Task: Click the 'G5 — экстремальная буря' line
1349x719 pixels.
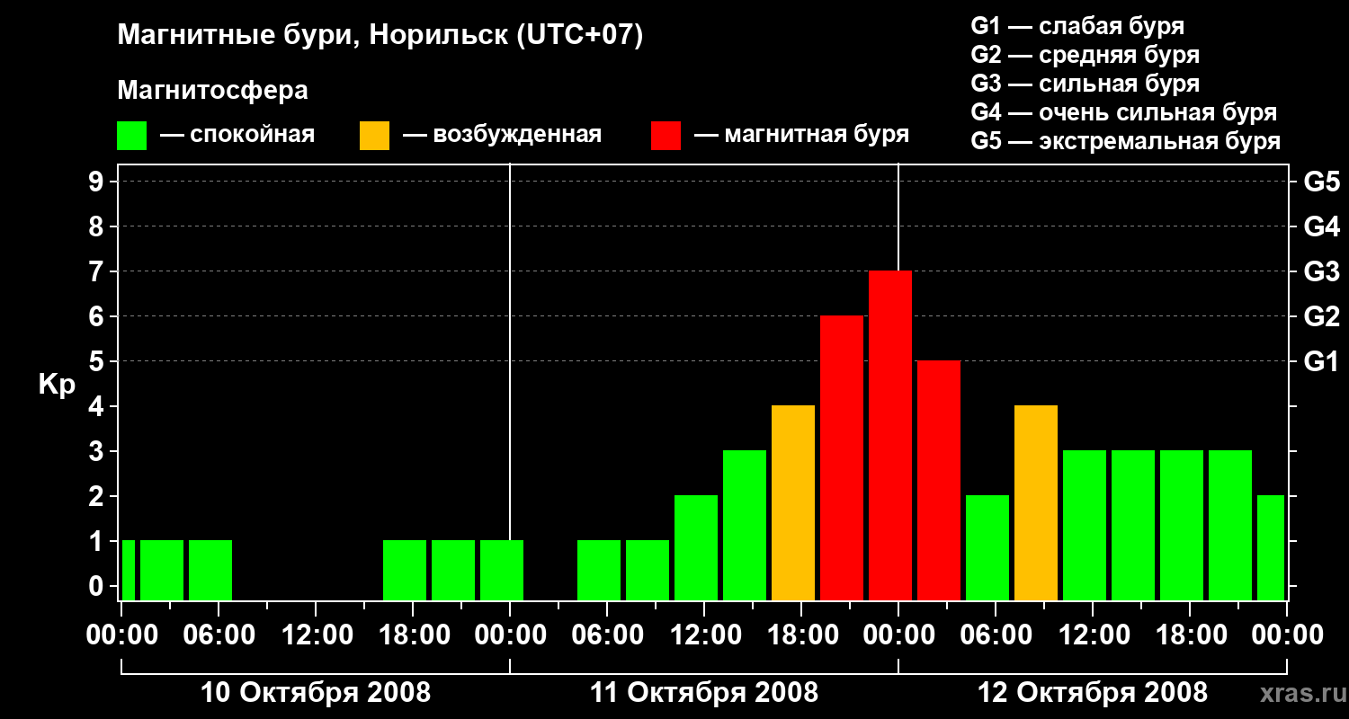Action: tap(1125, 142)
